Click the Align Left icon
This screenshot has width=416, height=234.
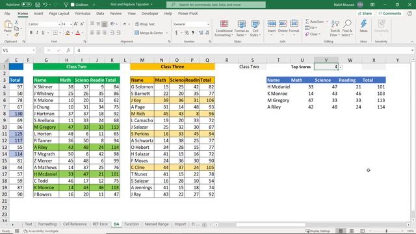[92, 32]
